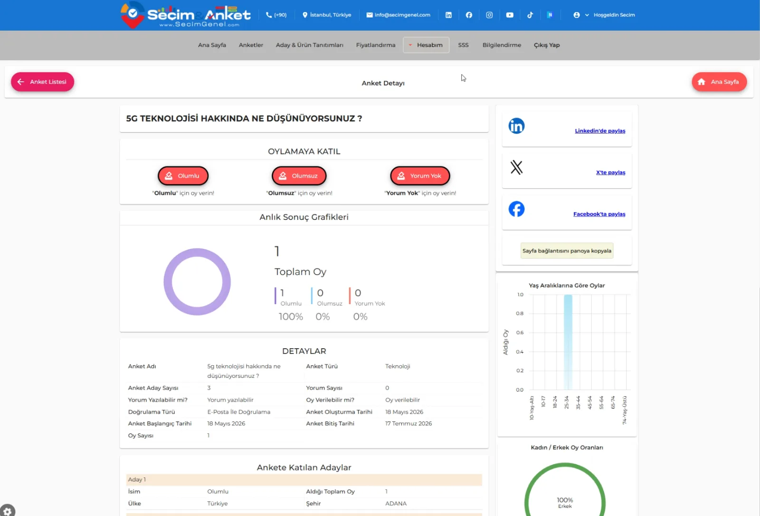Click Sayfa bağlantısını panoya kopyala button
The image size is (760, 516).
(567, 251)
